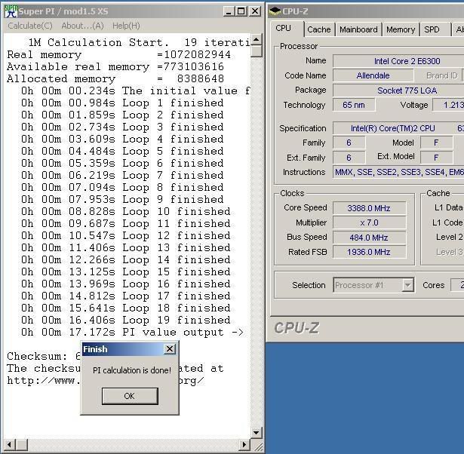Click the Intel Core 2 E6300 name field
This screenshot has width=464, height=454.
click(398, 61)
